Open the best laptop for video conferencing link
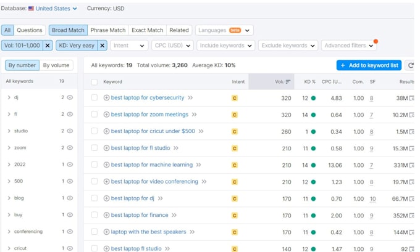The height and width of the screenshot is (252, 420). click(x=154, y=182)
